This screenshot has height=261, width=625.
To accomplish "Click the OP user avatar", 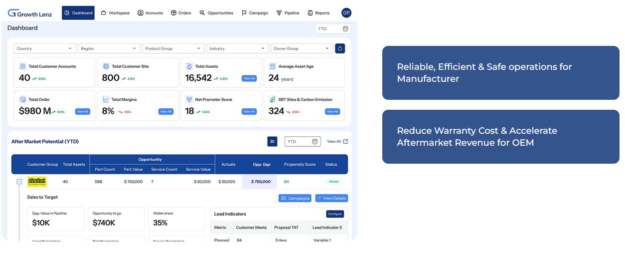I will click(346, 13).
